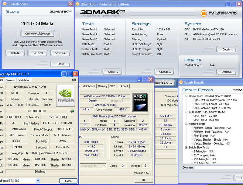Image resolution: width=243 pixels, height=185 pixels.
Task: Select Vertex Shader - Complex row
Action: click(212, 144)
